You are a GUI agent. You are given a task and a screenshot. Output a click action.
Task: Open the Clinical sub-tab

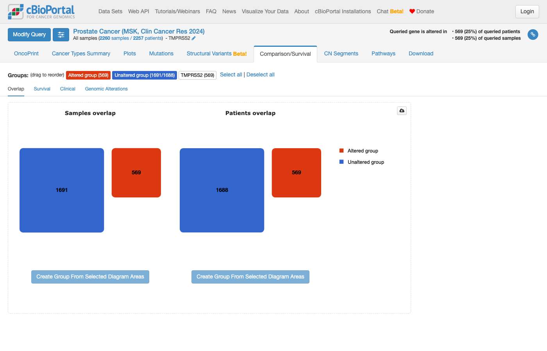[68, 89]
